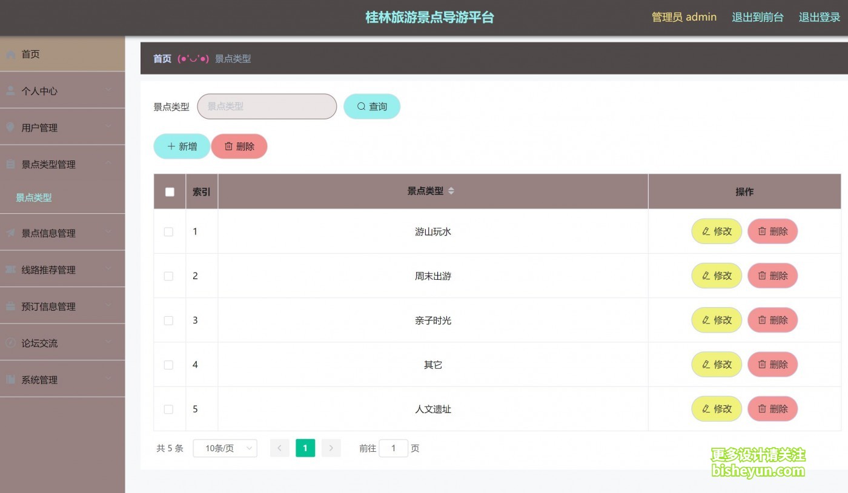
Task: Check the row checkbox for 人文遗址
Action: click(x=169, y=409)
